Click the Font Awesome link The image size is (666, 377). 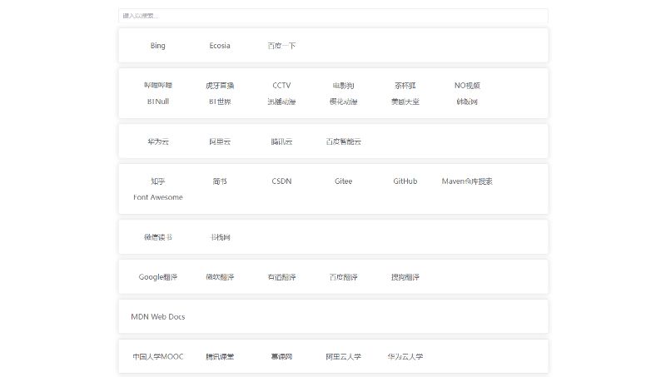tap(158, 197)
